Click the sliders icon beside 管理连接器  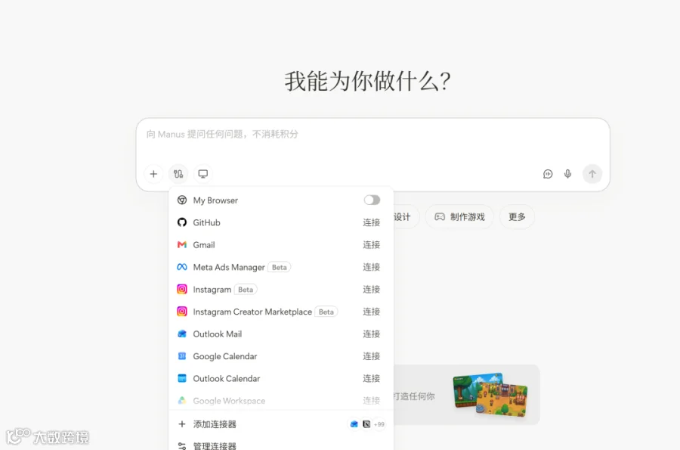[x=182, y=445]
